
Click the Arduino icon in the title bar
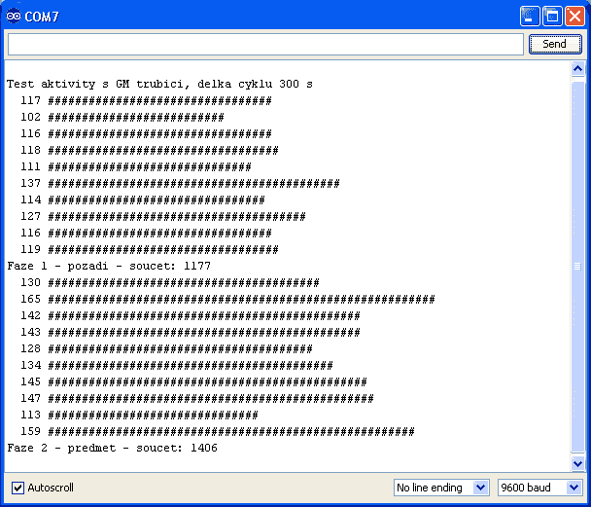(14, 17)
